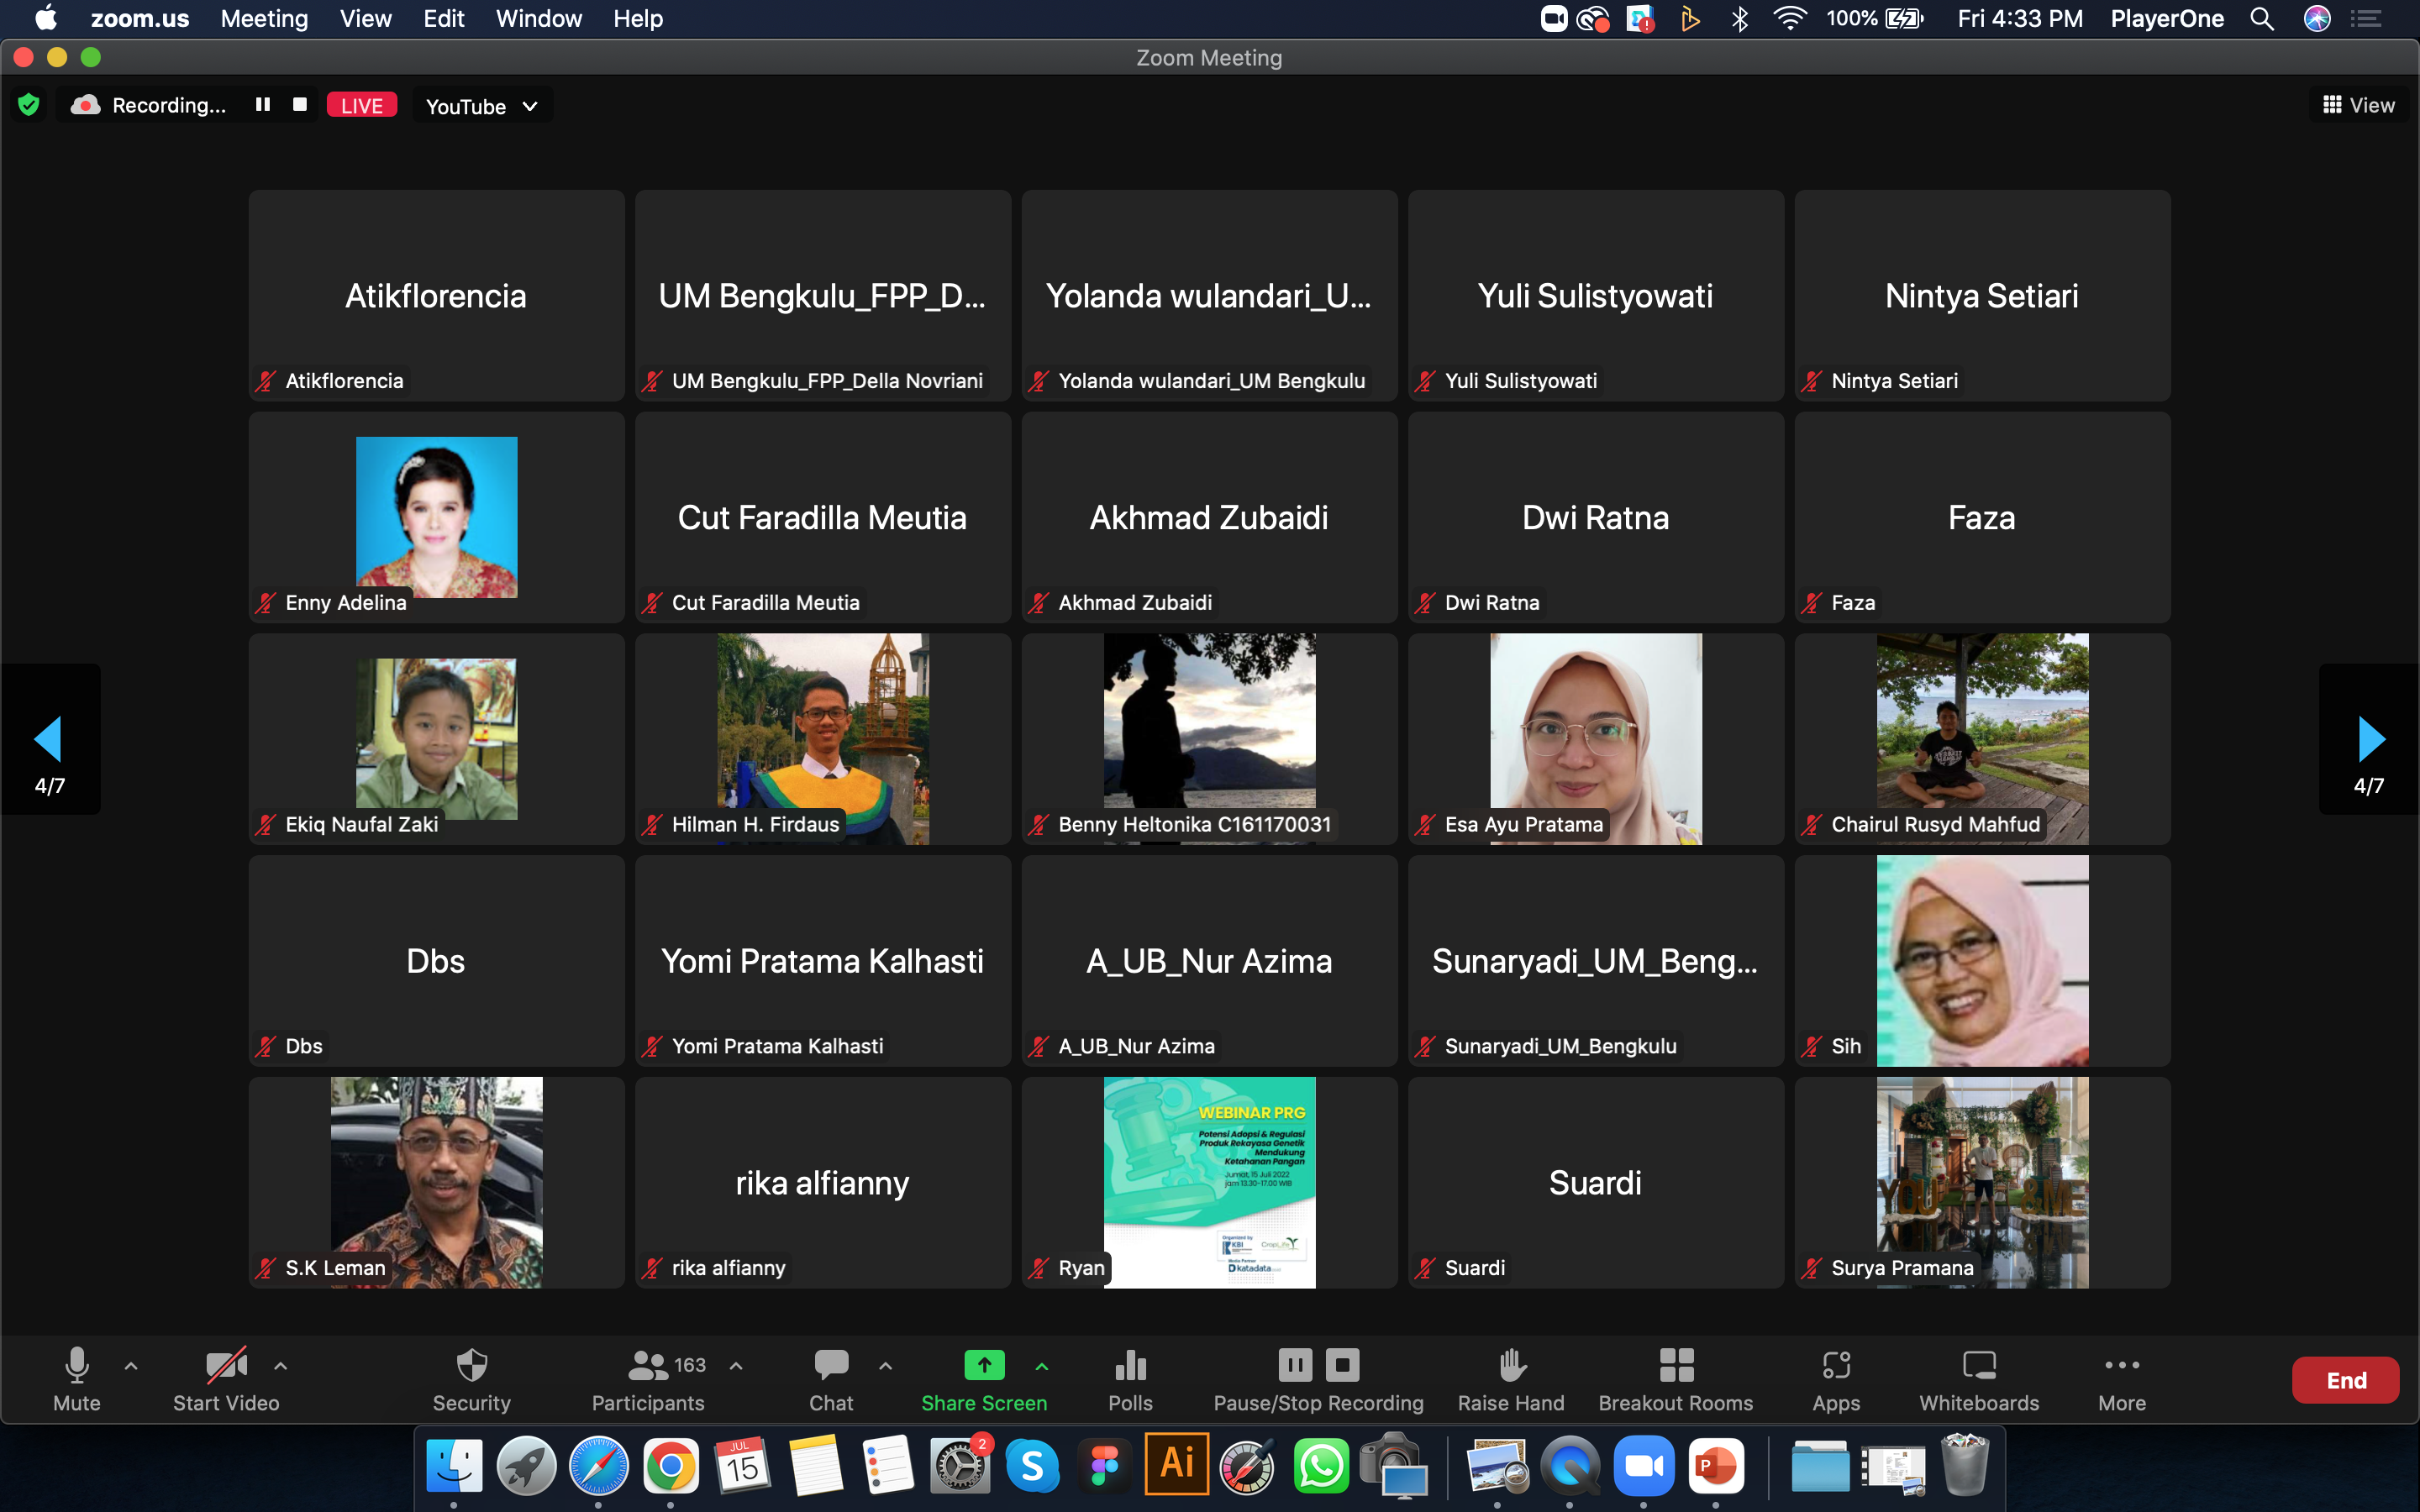Open Spotlight search in menu bar
The image size is (2420, 1512).
click(x=2262, y=19)
